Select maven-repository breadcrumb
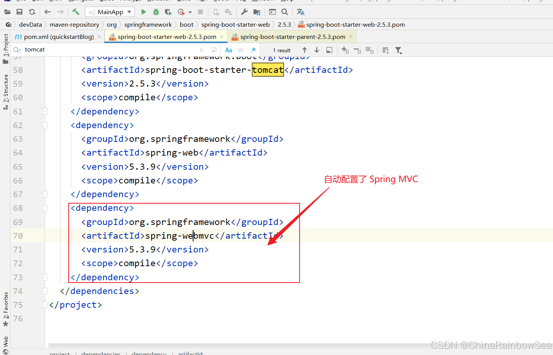 [x=74, y=24]
